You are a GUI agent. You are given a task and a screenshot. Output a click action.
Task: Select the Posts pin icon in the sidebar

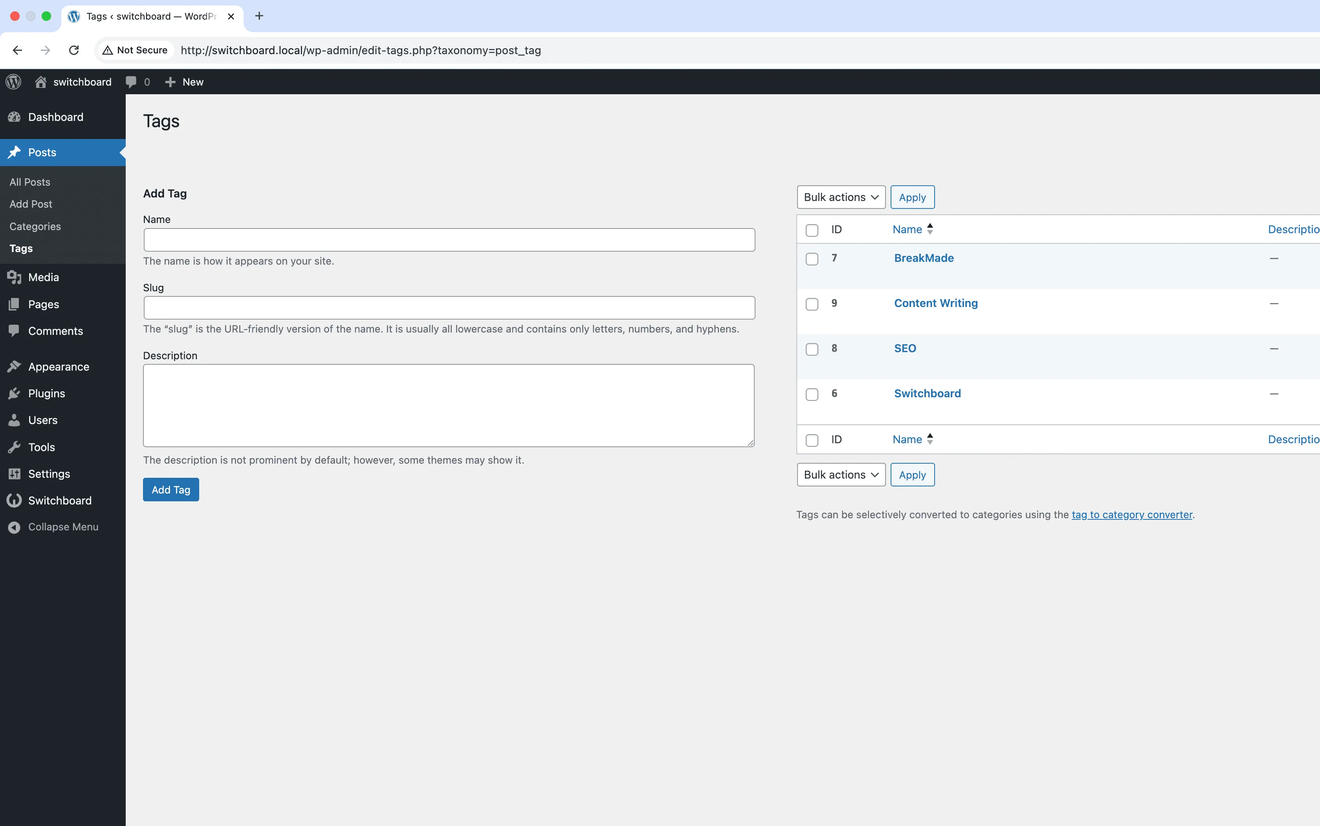15,152
